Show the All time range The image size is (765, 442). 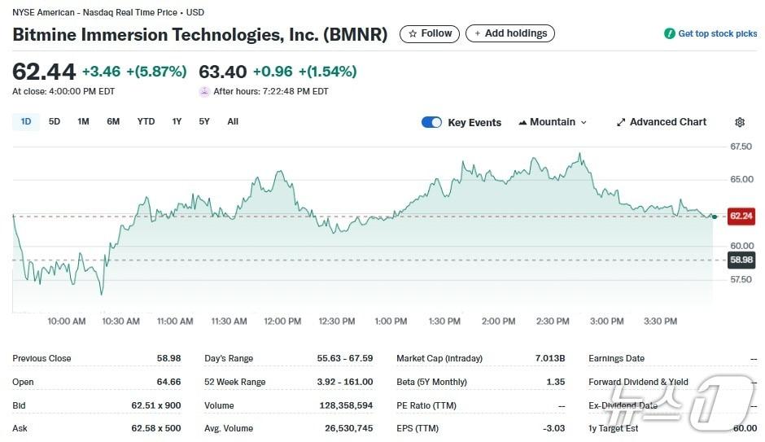[x=233, y=121]
